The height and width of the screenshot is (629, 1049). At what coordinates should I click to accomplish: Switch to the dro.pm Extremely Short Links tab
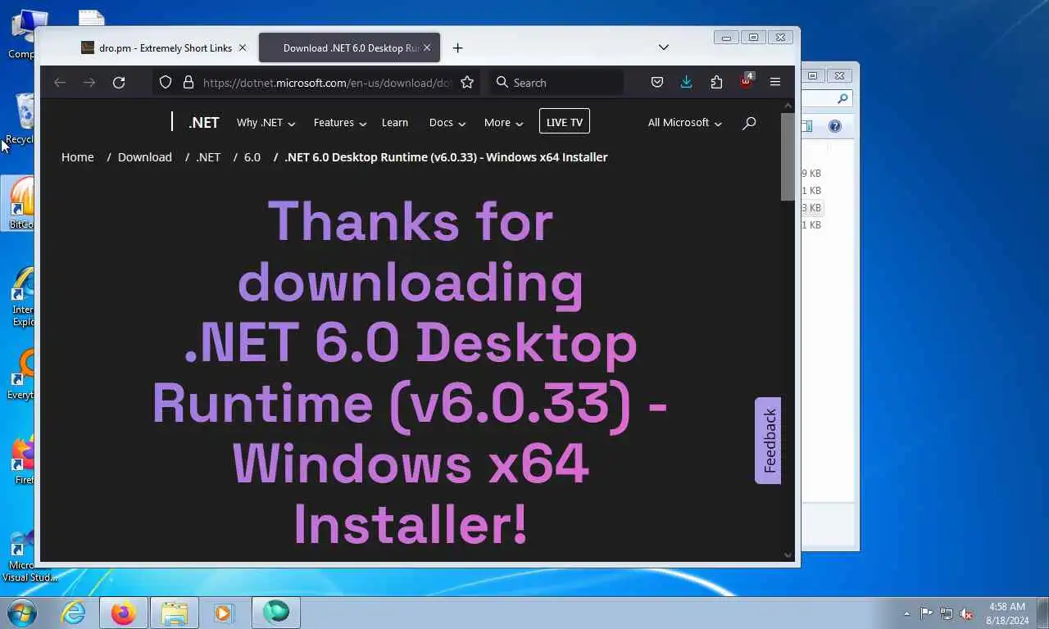tap(164, 48)
